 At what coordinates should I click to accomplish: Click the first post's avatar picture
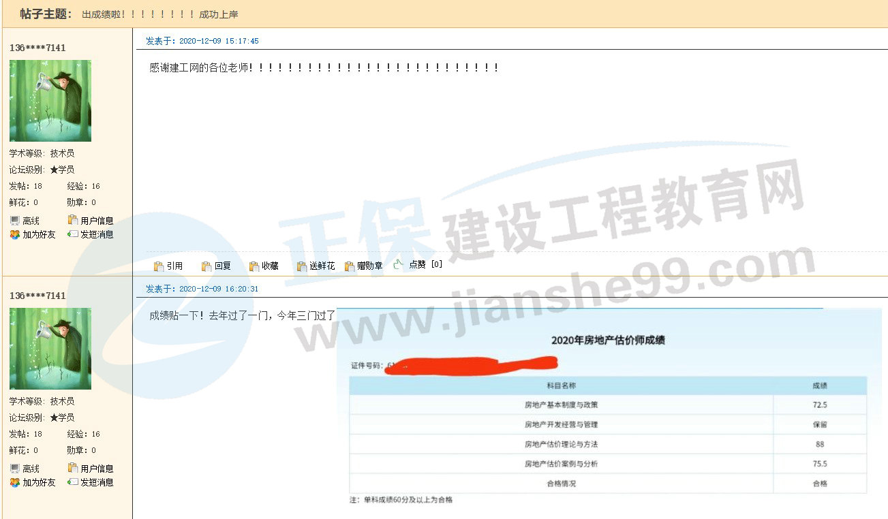(49, 101)
